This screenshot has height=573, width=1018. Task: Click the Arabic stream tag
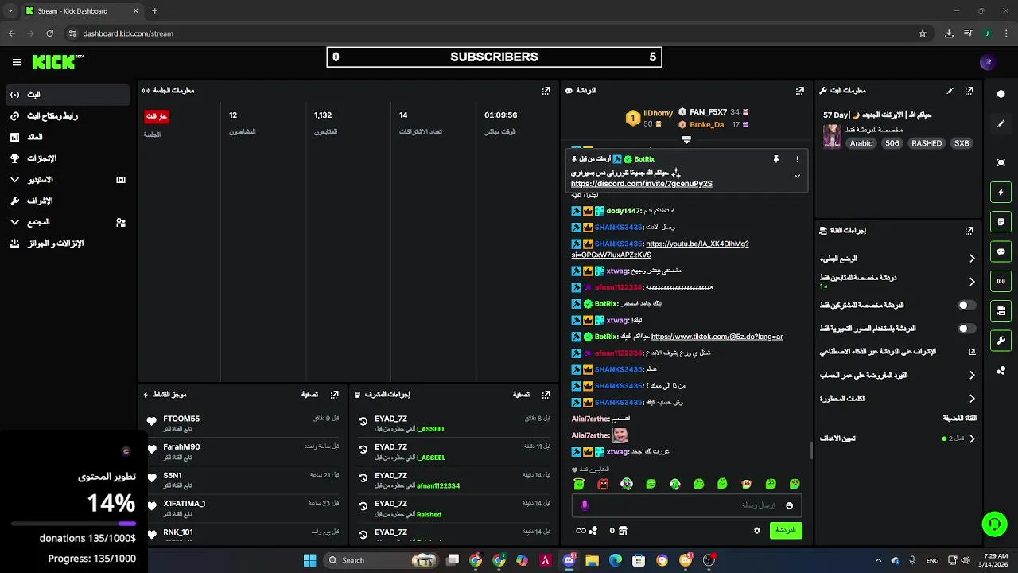tap(861, 144)
